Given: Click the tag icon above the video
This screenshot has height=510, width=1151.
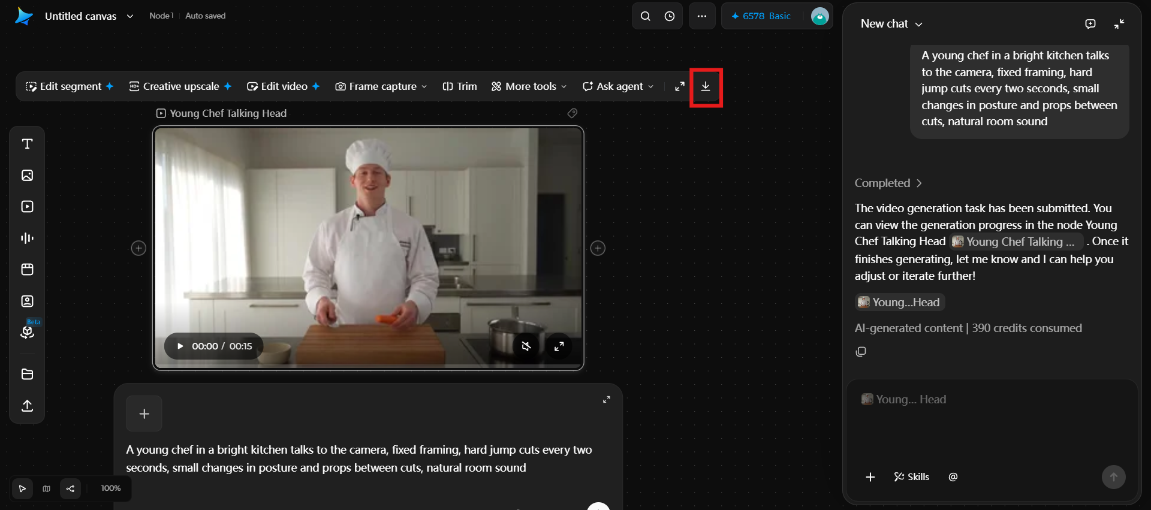Looking at the screenshot, I should (x=573, y=113).
